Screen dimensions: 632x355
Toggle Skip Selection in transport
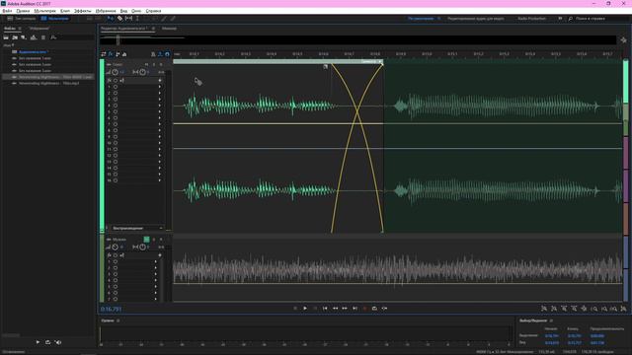384,309
